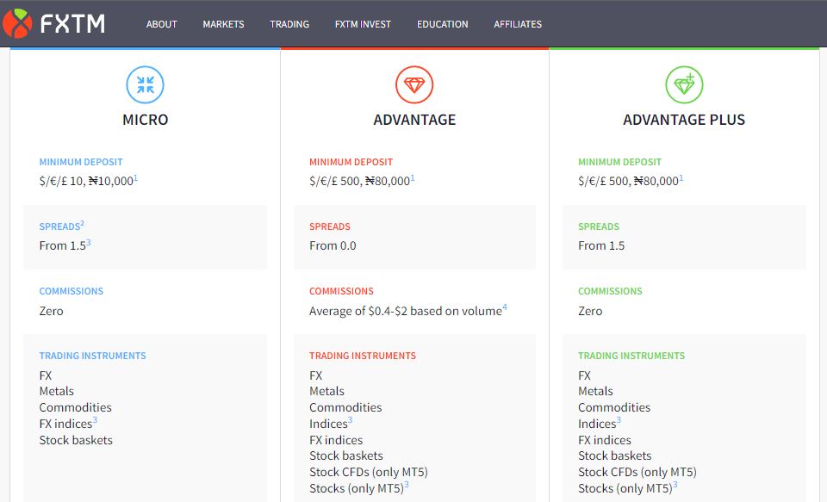
Task: Click 'Stock CFDs (only MT5)' under Advantage Plus
Action: [637, 472]
